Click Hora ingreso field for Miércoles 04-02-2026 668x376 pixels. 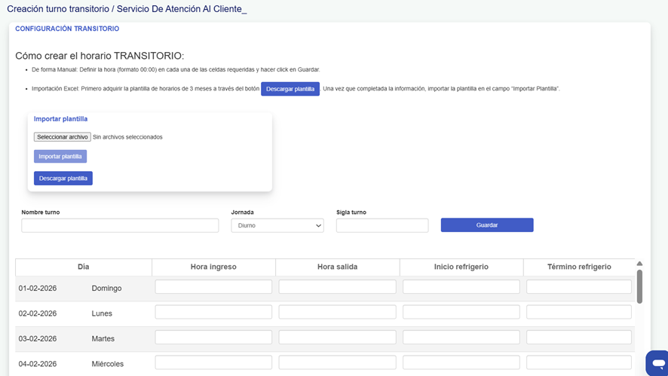point(213,362)
